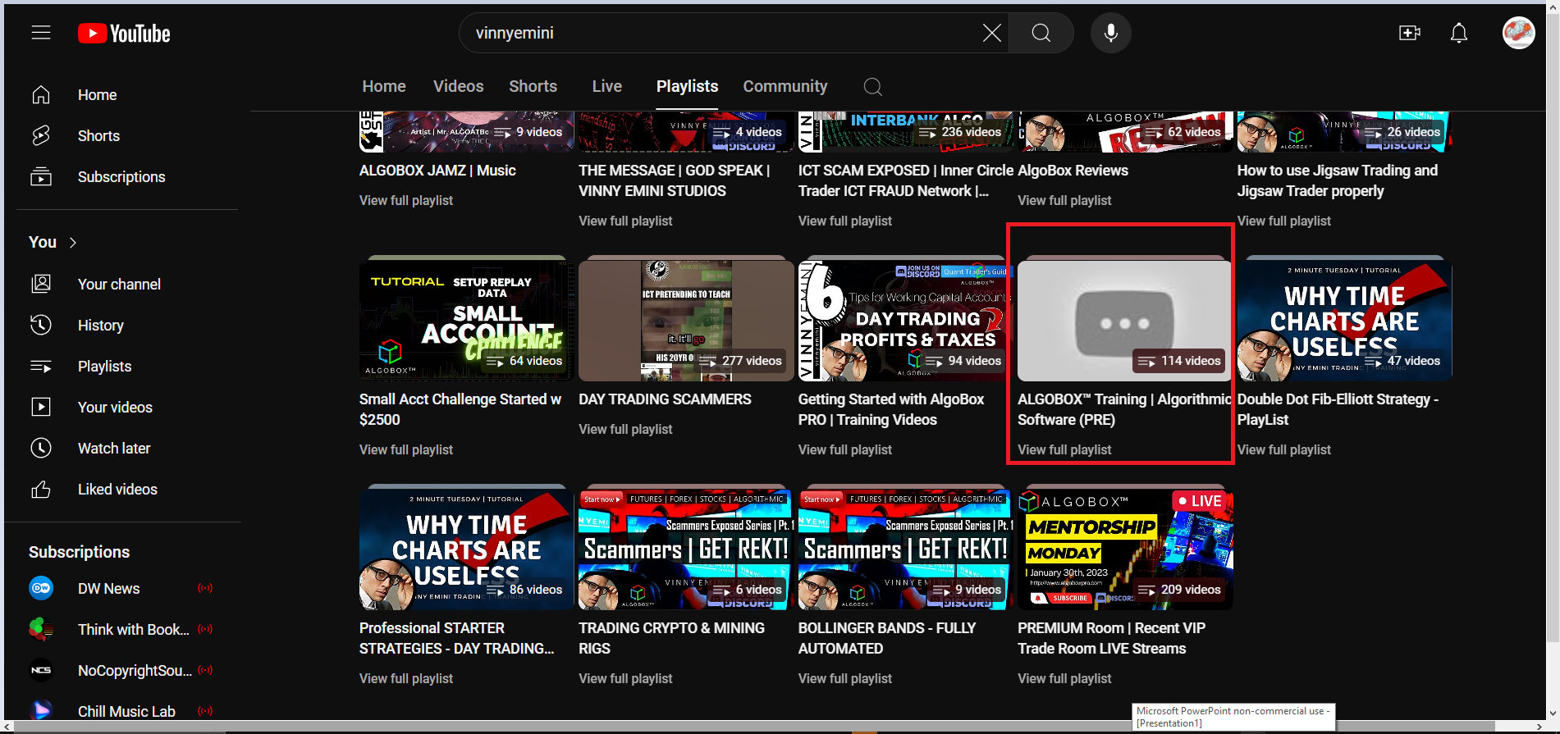View full Professional STARTER STRATEGIES playlist
Viewport: 1560px width, 734px height.
[x=405, y=679]
